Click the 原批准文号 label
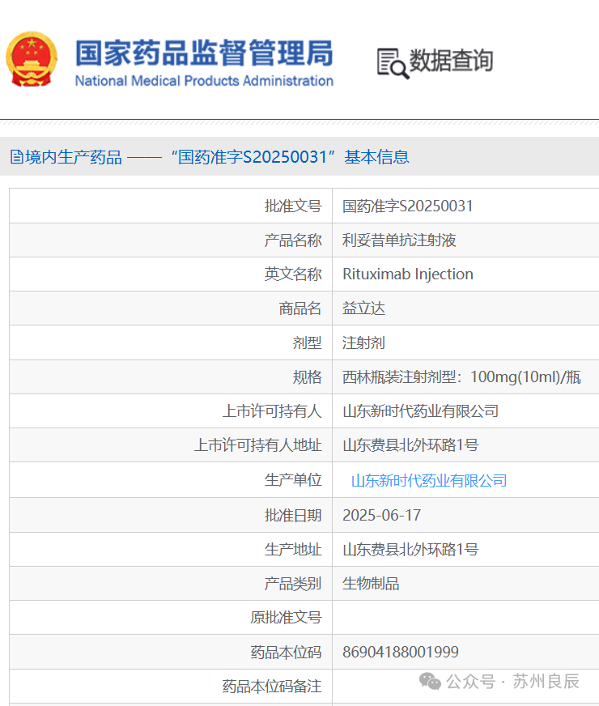 [x=286, y=617]
